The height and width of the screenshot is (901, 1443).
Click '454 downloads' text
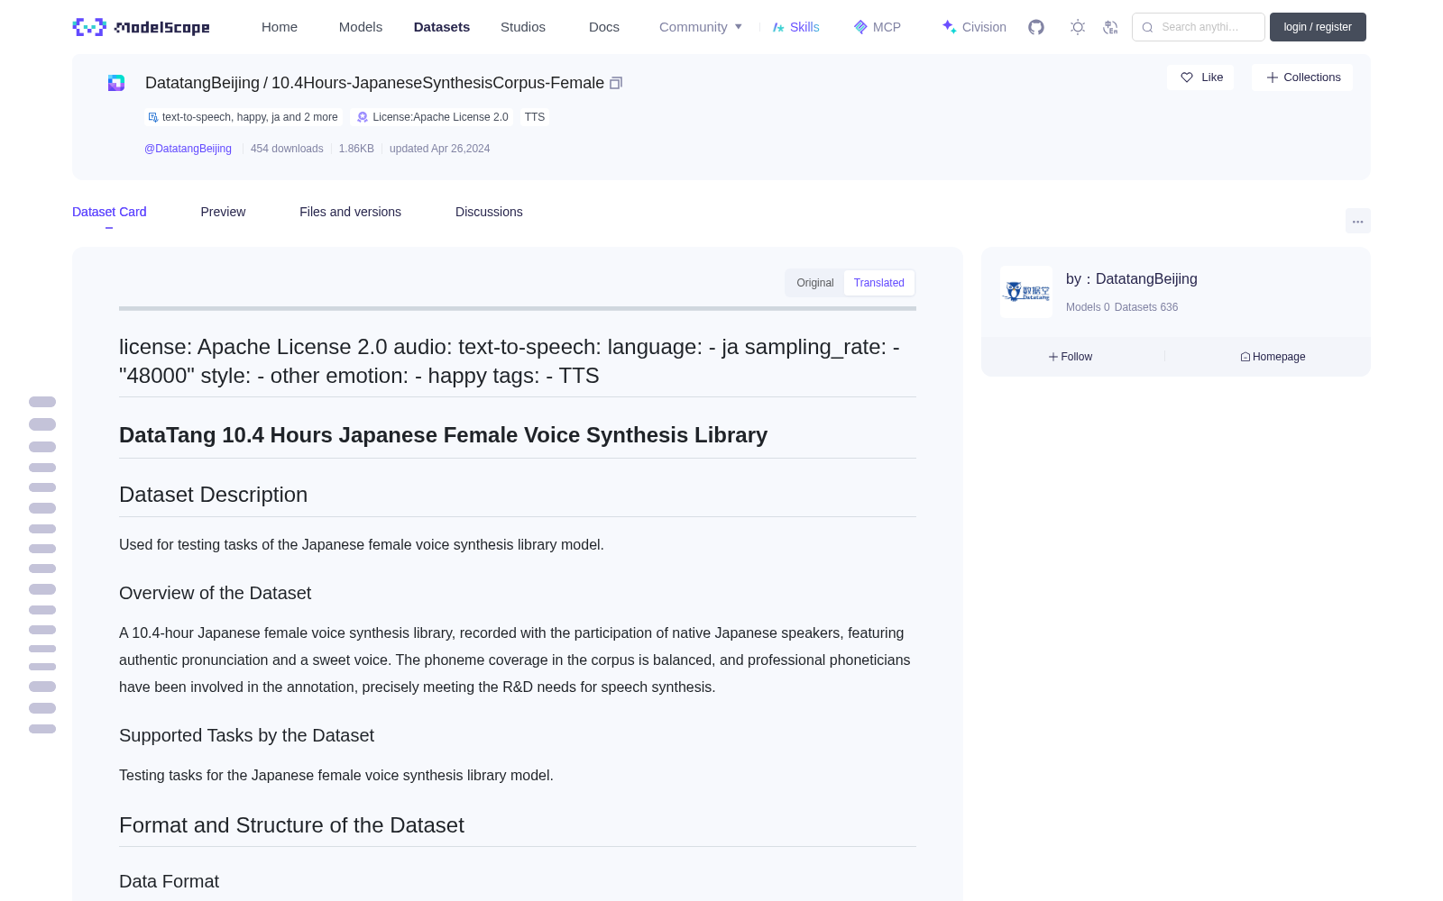[287, 149]
